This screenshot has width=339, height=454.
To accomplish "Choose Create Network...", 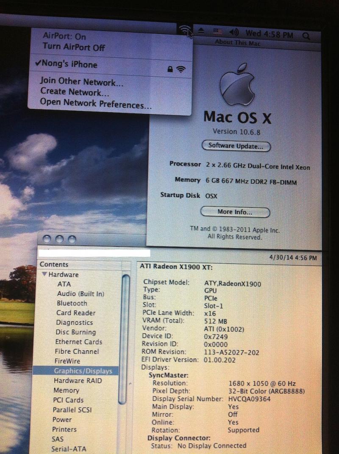I will pos(75,92).
